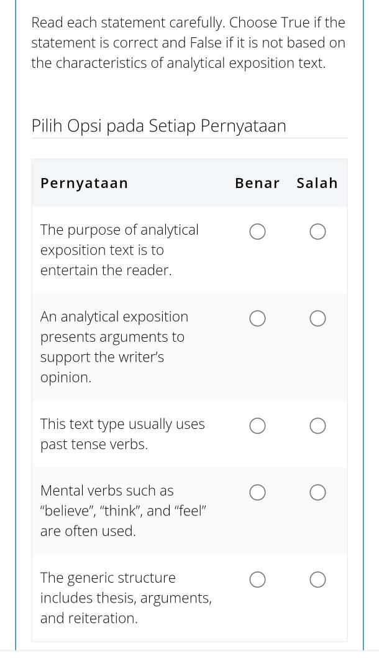
Task: Select Salah for 'entertain the reader' statement
Action: tap(317, 232)
